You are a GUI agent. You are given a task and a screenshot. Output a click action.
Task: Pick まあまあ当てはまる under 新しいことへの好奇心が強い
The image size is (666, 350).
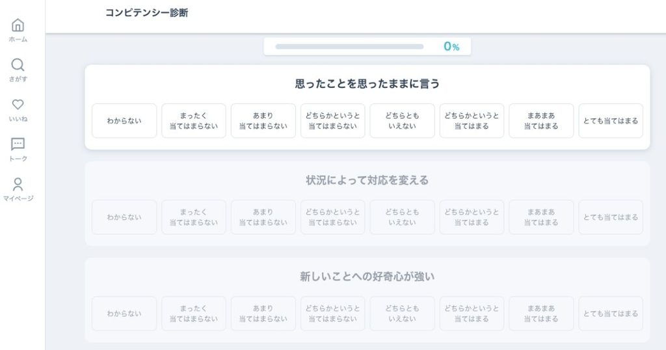click(541, 314)
